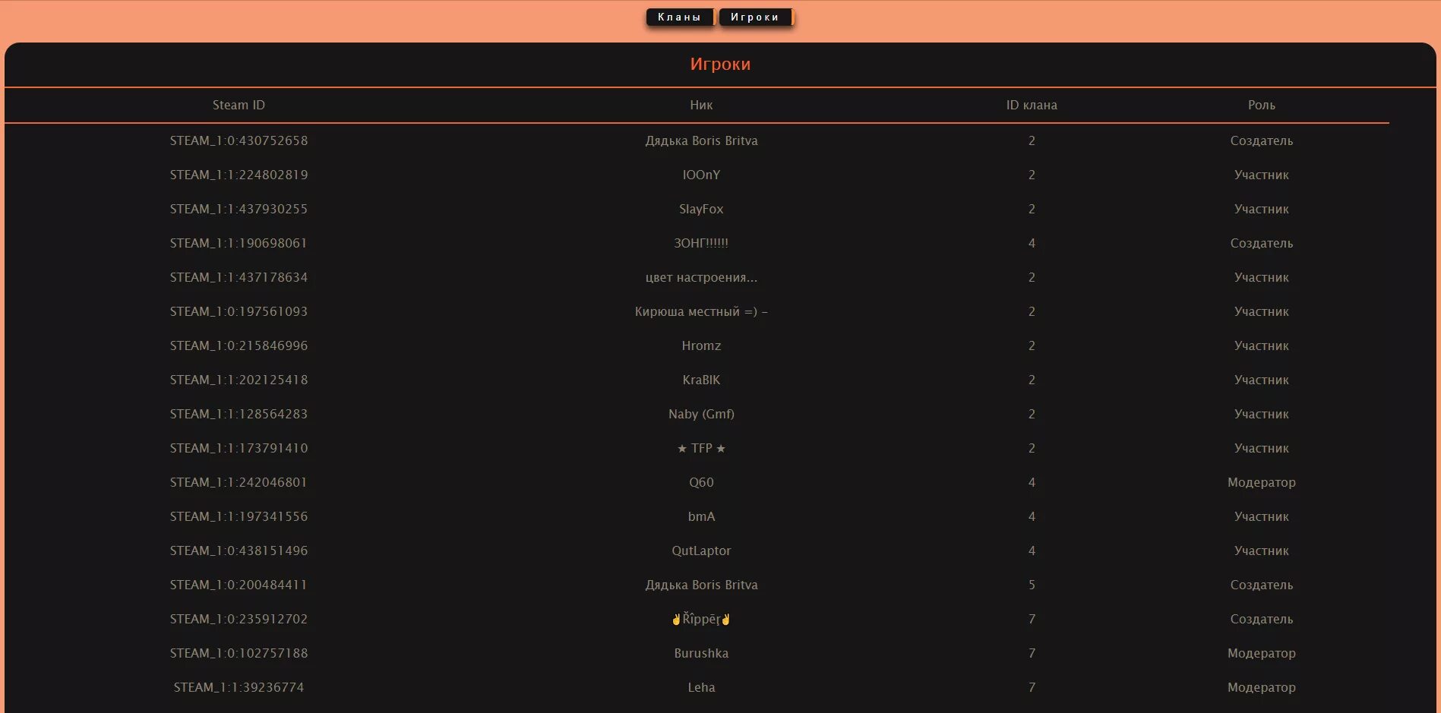
Task: Click the Участник role in bmA row
Action: pos(1262,516)
